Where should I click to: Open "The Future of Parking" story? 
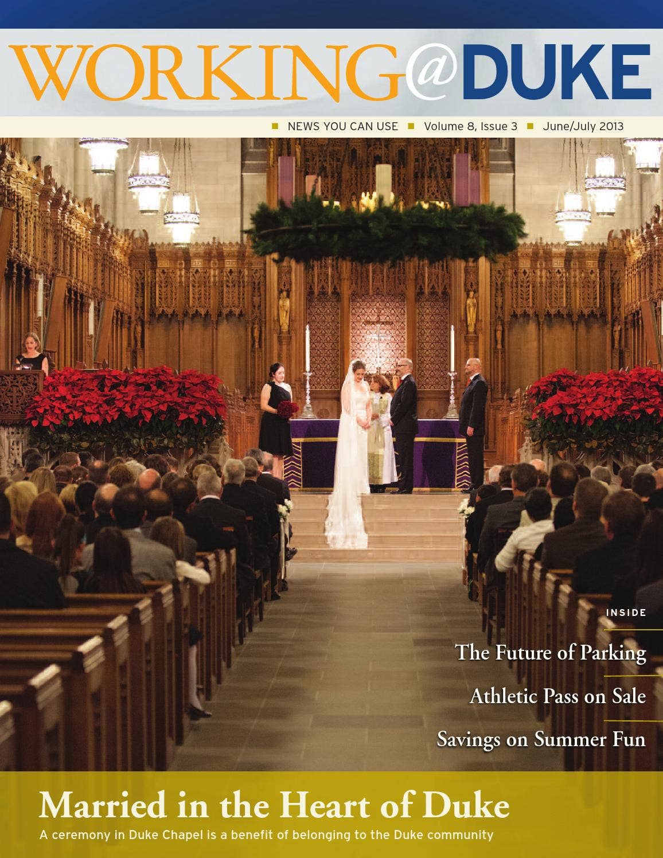click(550, 653)
